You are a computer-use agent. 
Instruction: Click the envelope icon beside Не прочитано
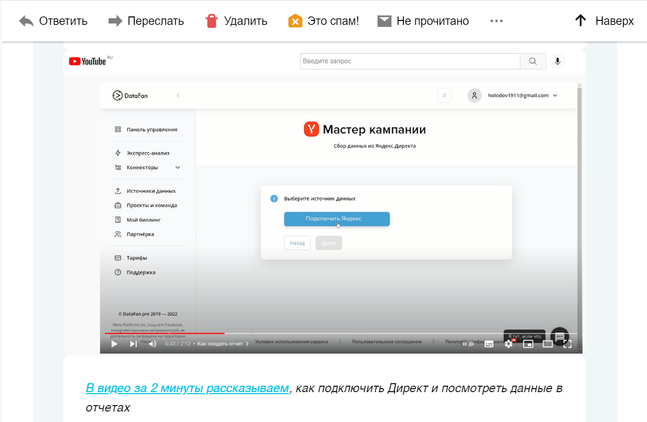pyautogui.click(x=384, y=21)
